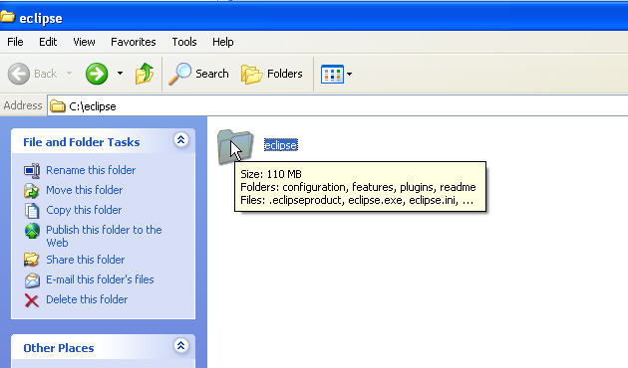Image resolution: width=628 pixels, height=368 pixels.
Task: Click E-mail this folder's files link
Action: pos(100,279)
